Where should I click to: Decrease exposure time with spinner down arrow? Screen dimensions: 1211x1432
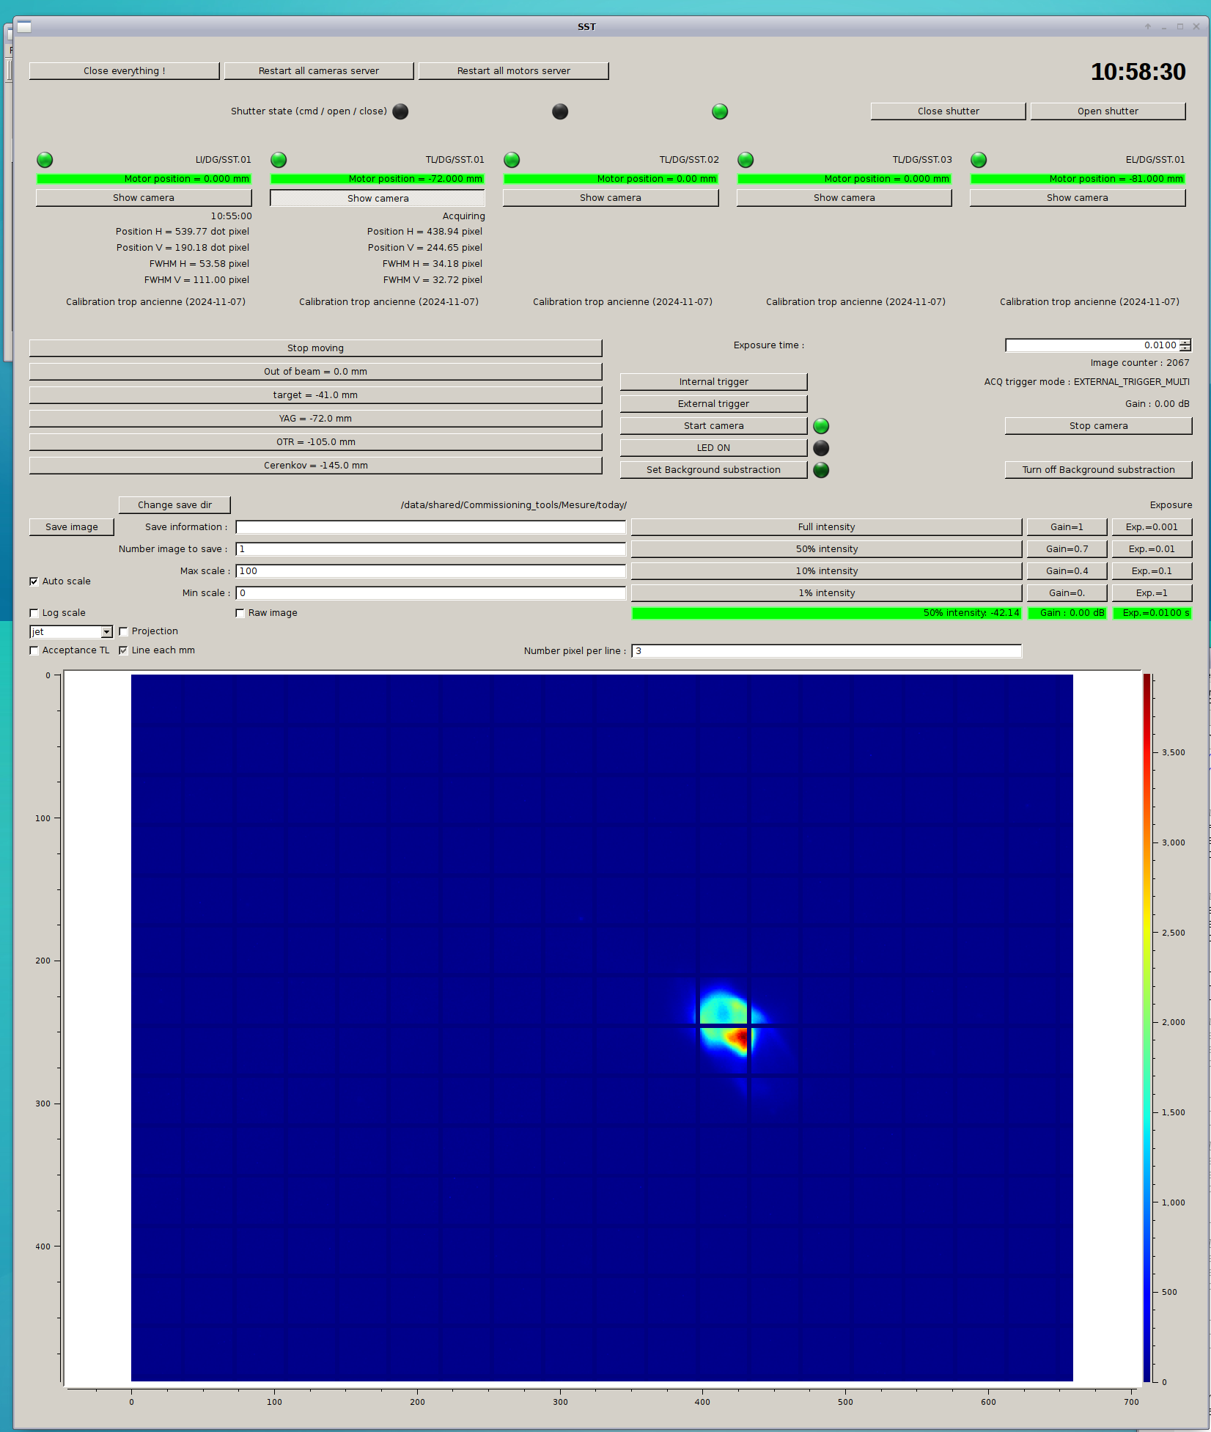[x=1185, y=348]
